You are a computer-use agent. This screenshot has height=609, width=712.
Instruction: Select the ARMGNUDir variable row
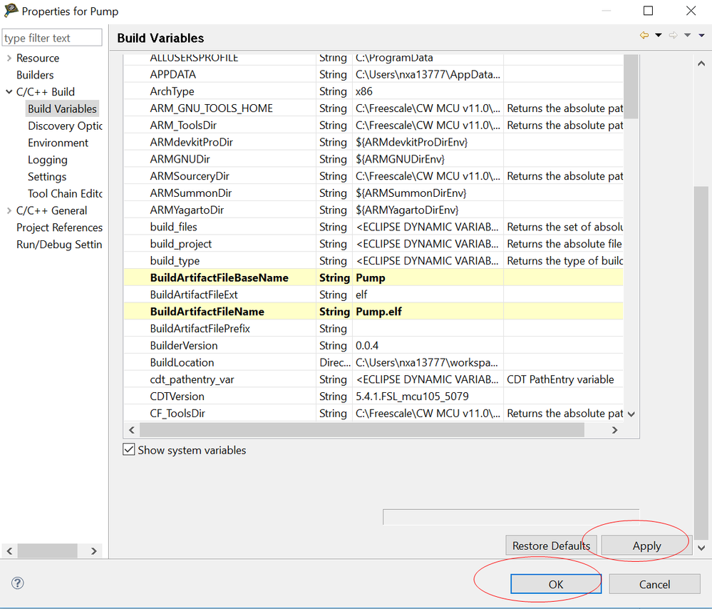[373, 159]
